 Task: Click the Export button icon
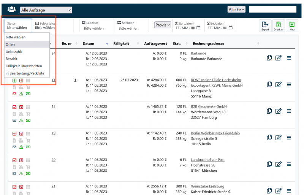[265, 25]
